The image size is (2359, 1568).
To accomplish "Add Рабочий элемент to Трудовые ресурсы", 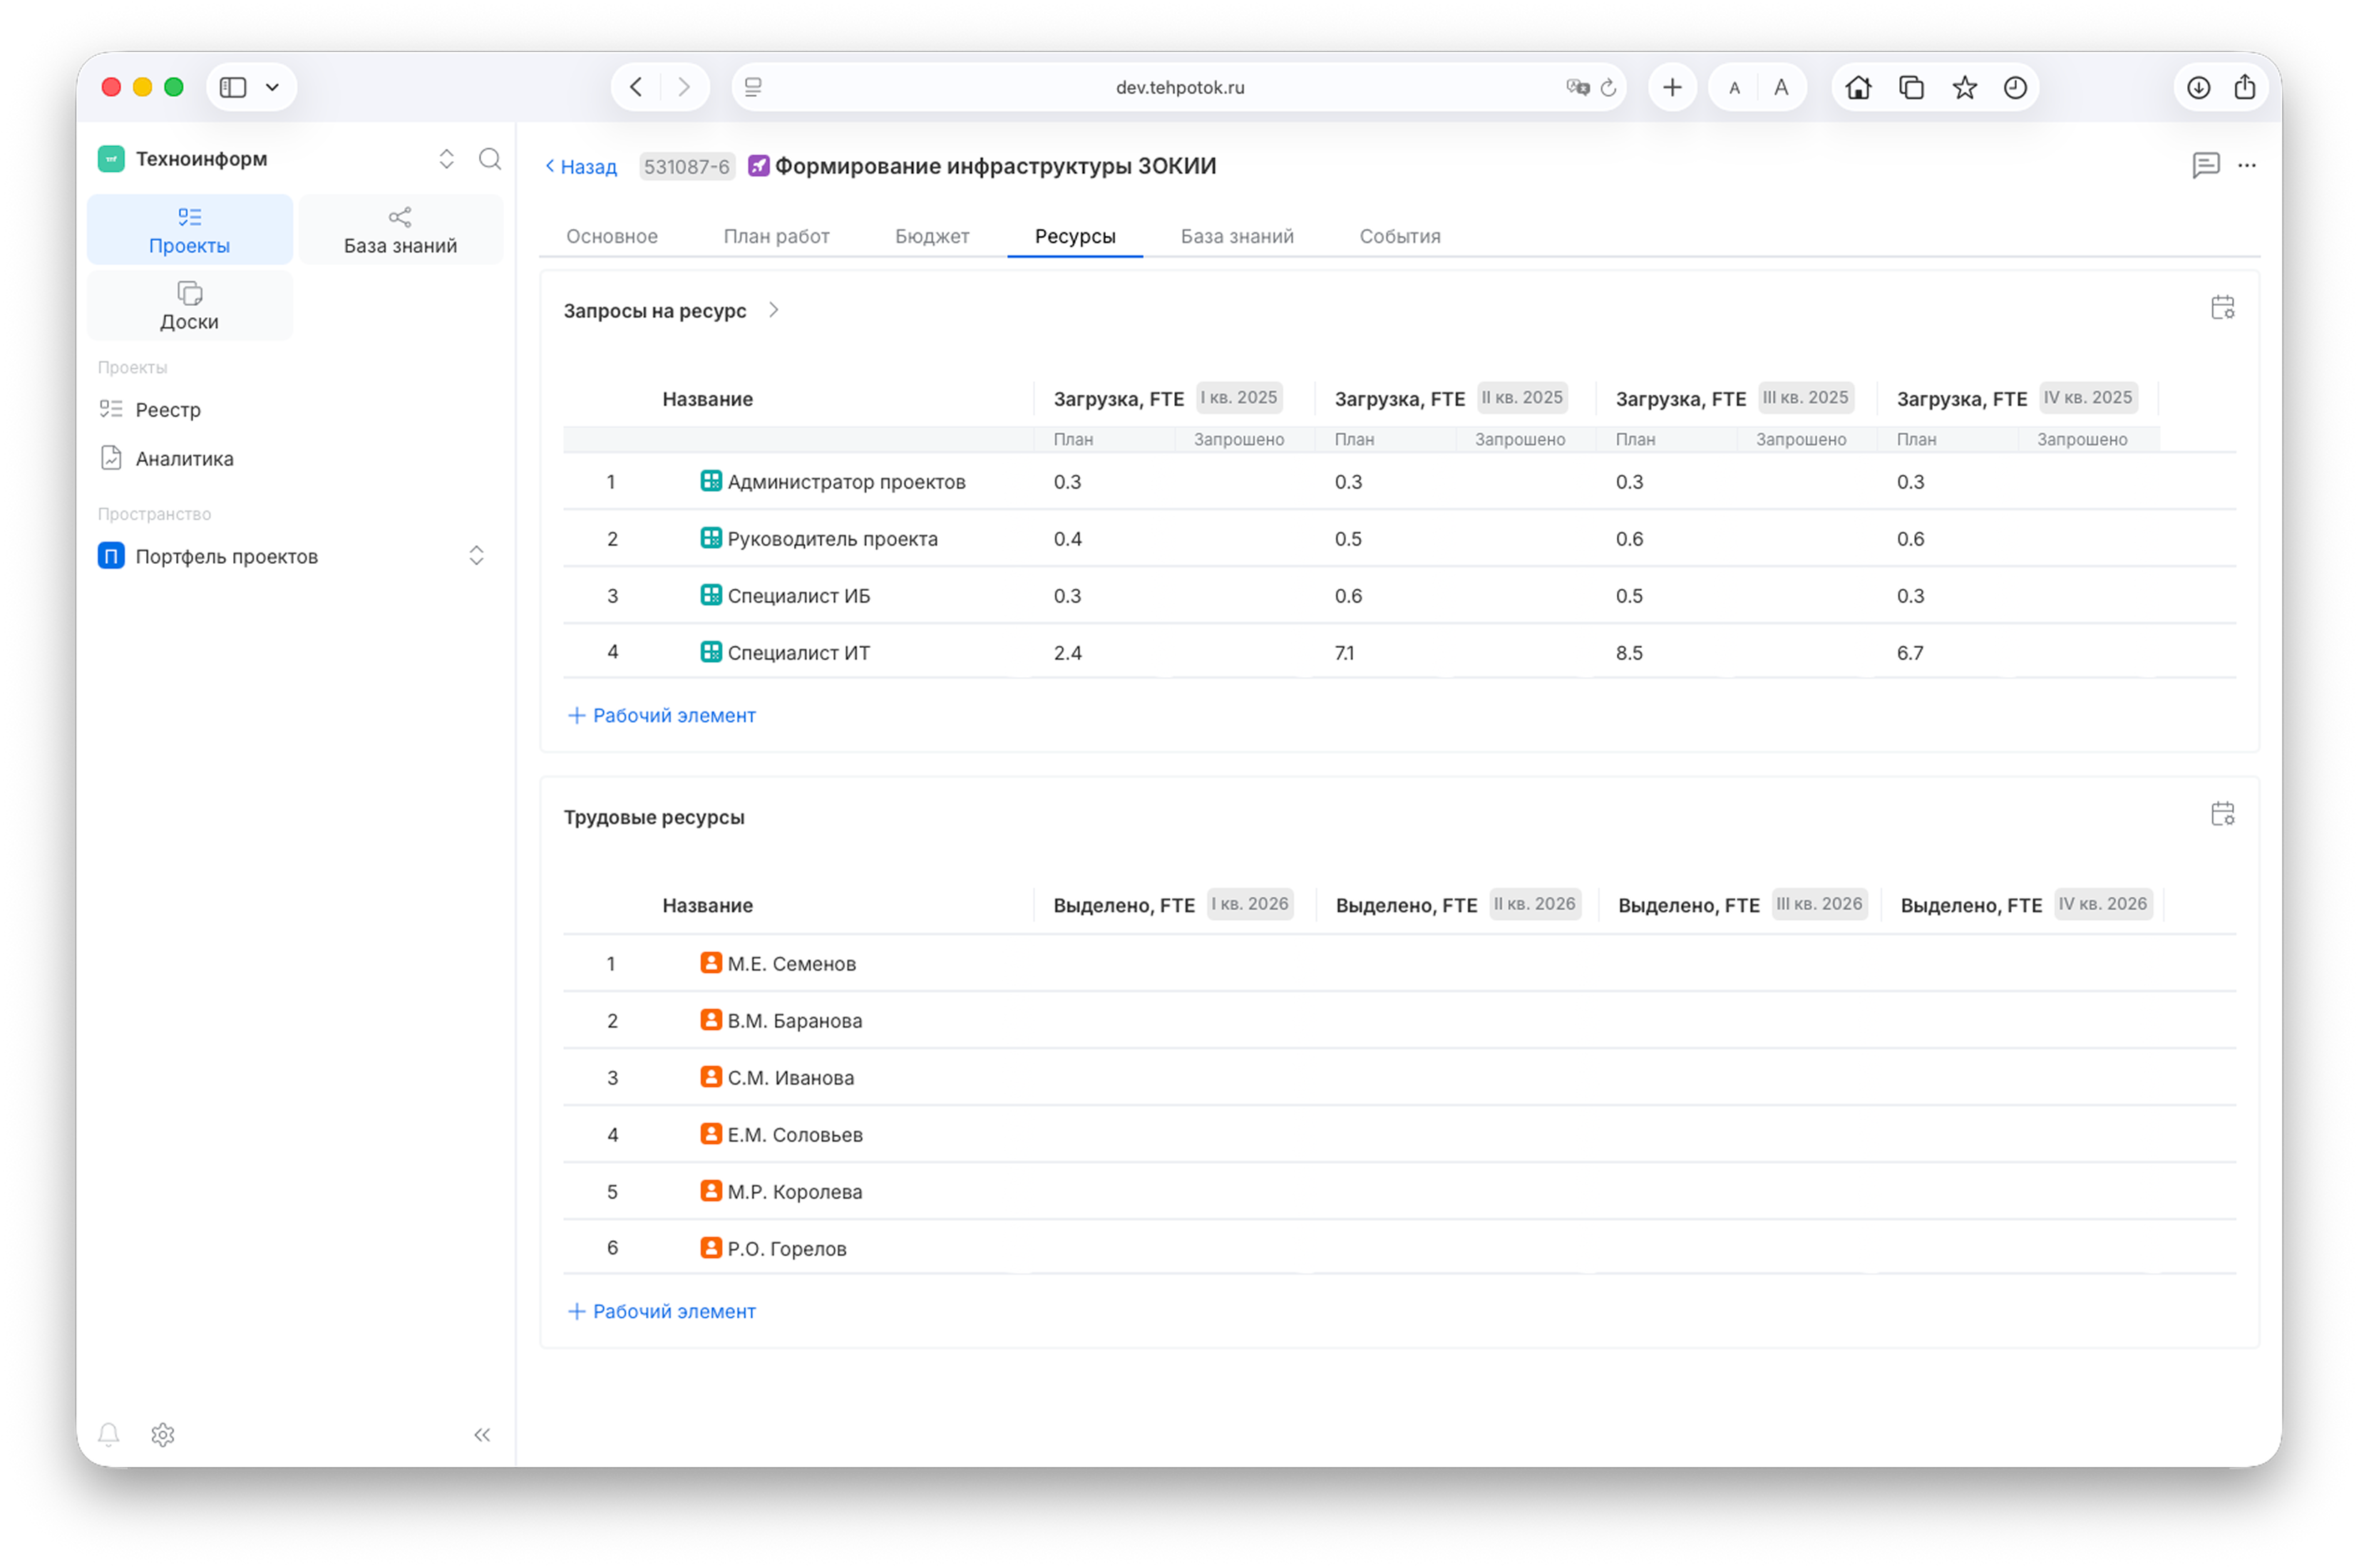I will pyautogui.click(x=662, y=1310).
